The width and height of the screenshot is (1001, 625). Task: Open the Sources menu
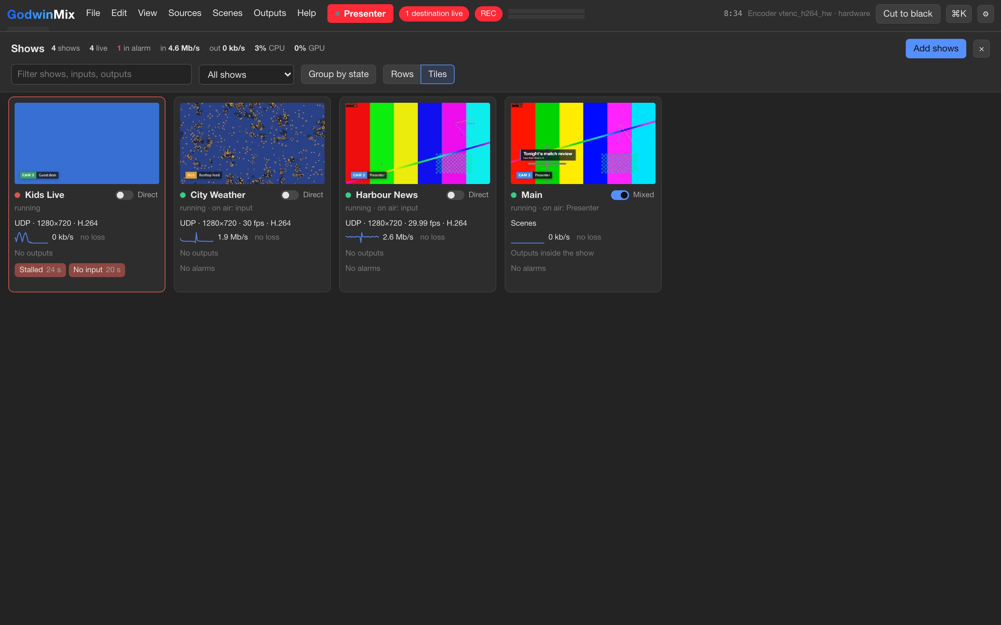click(185, 13)
